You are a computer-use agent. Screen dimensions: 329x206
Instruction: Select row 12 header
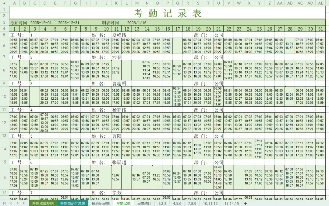[x=4, y=123]
